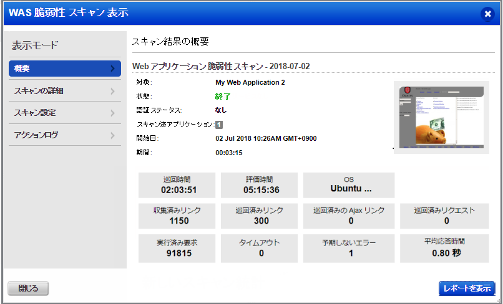This screenshot has width=503, height=304.
Task: Expand arrow next to アクションログ
Action: coord(112,135)
